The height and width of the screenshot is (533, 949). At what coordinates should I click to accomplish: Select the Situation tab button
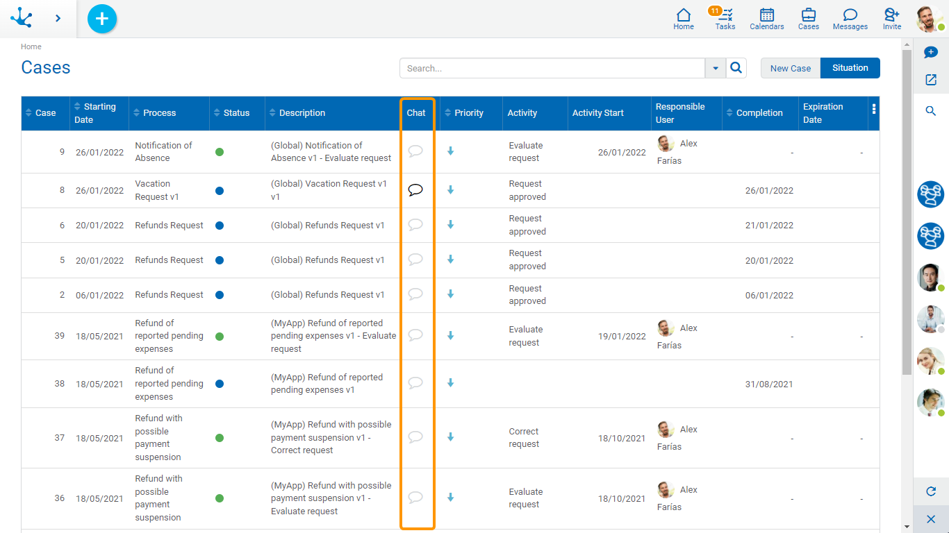850,68
